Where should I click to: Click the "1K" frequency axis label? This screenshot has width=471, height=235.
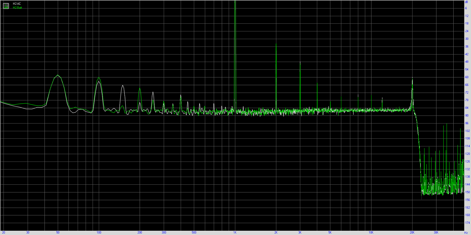(235, 233)
